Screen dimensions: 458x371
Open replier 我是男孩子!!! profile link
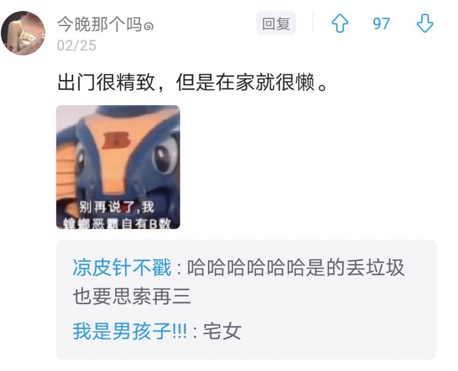click(130, 331)
